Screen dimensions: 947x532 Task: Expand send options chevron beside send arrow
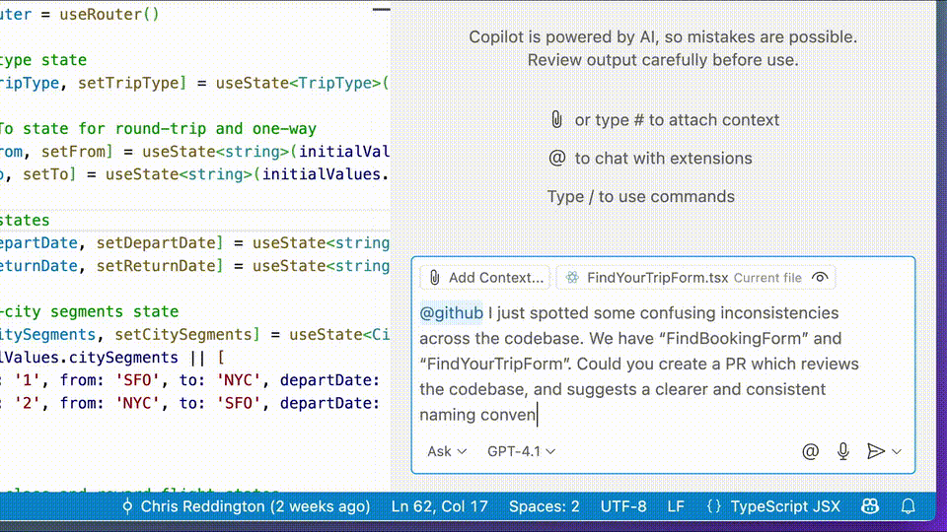click(897, 451)
